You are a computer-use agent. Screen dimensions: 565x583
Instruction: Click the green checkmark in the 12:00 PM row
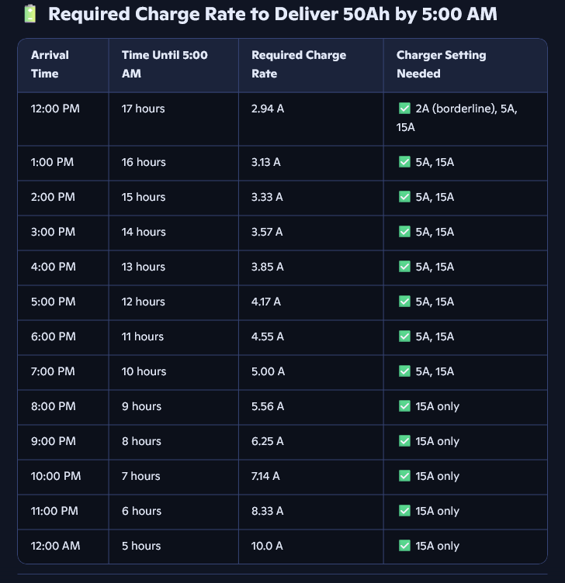pyautogui.click(x=404, y=109)
